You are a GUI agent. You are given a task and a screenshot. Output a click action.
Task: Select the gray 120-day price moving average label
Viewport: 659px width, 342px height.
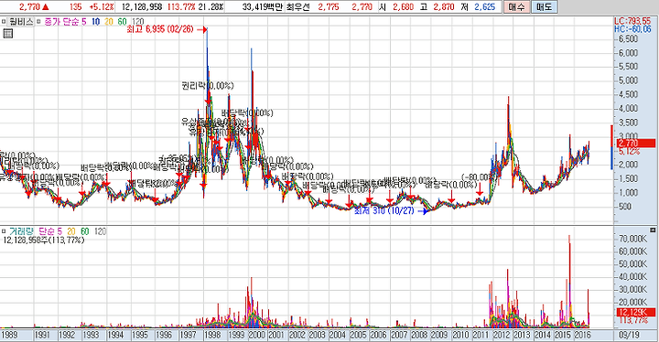point(138,21)
